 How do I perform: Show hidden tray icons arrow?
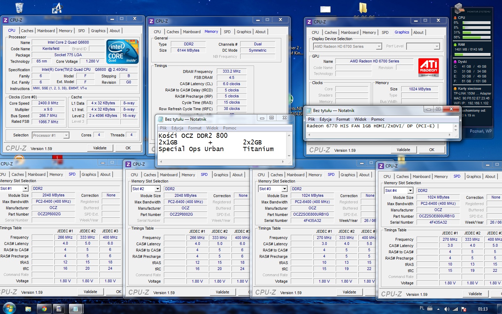(439, 309)
